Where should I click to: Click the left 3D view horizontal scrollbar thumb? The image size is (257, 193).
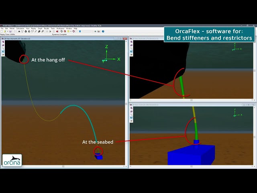63,166
